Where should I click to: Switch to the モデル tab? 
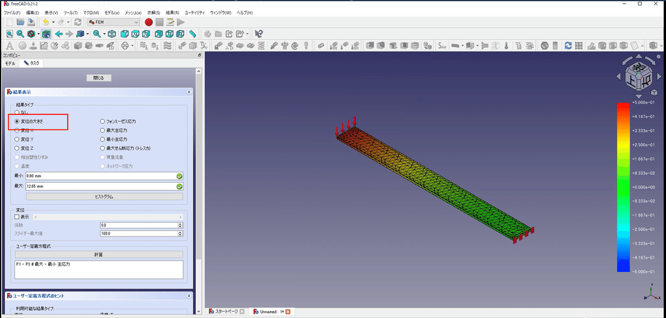click(x=10, y=63)
